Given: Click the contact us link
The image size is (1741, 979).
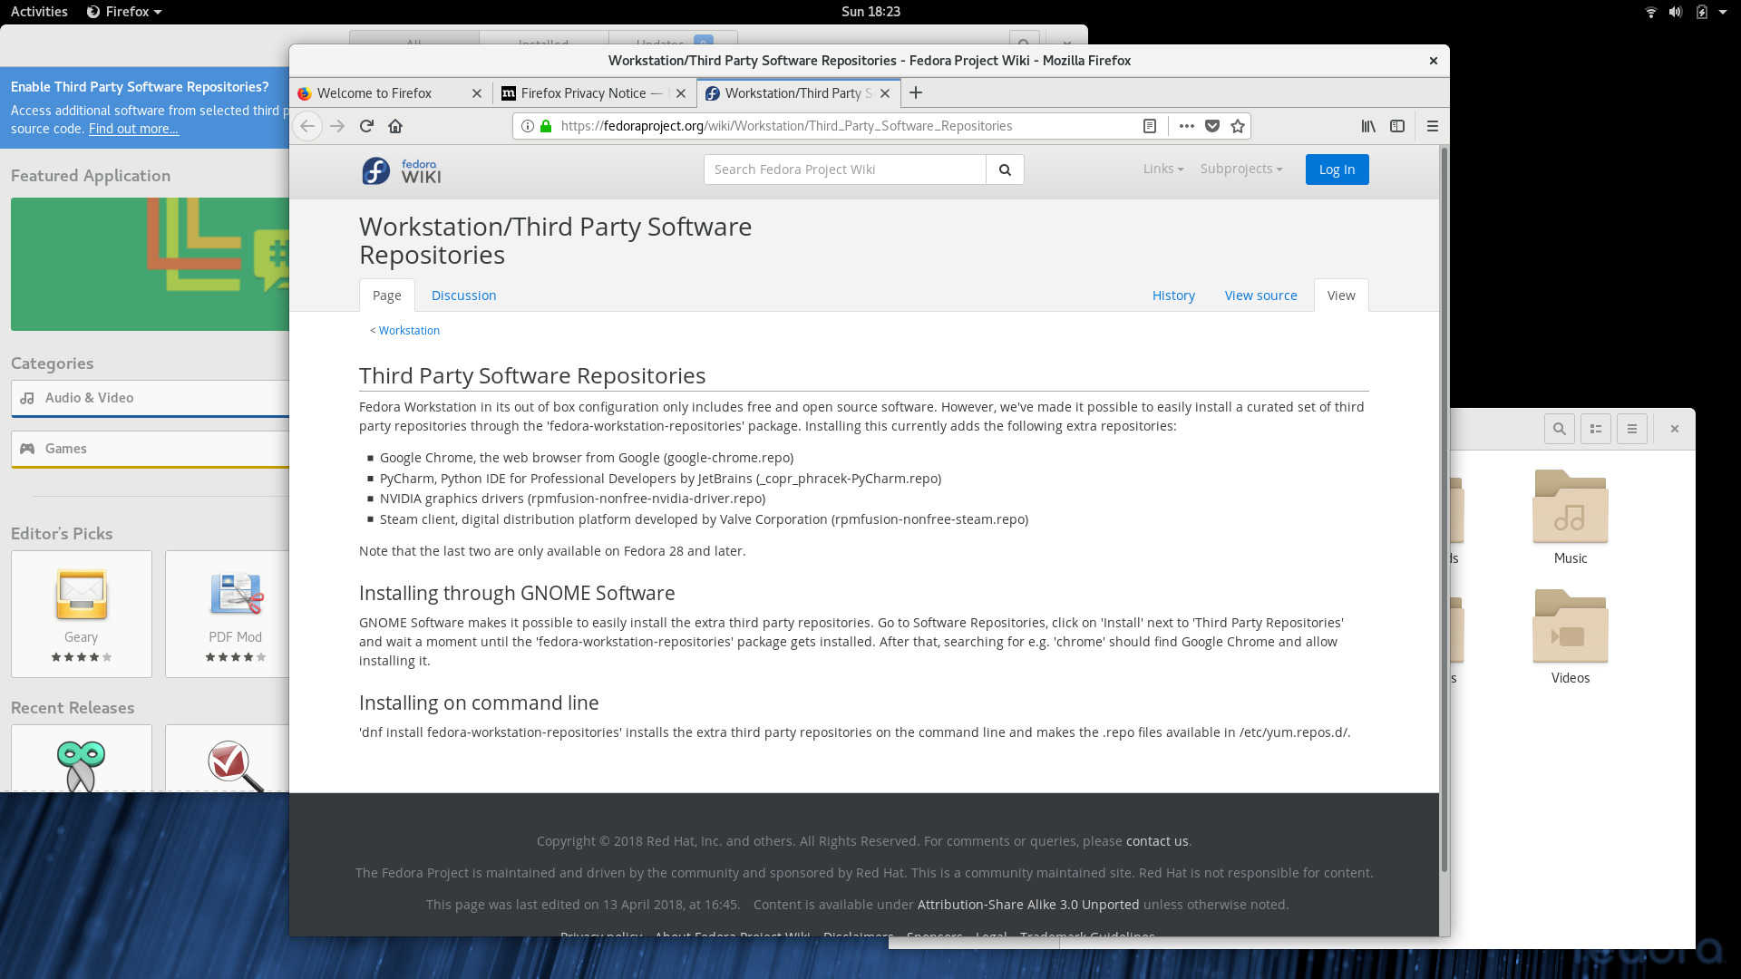Looking at the screenshot, I should 1157,841.
